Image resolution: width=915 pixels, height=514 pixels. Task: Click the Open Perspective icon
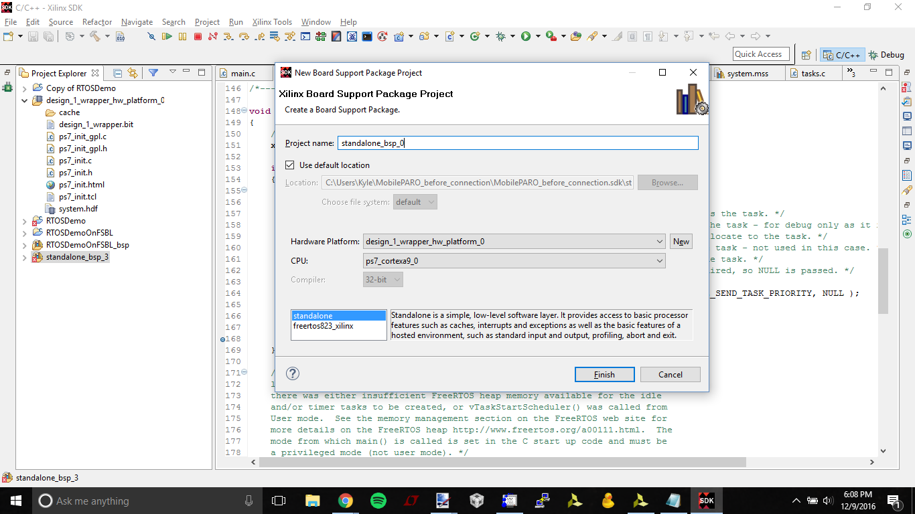coord(806,55)
